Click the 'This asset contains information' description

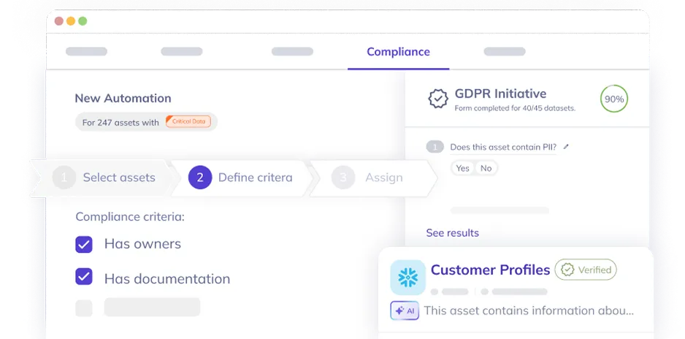click(x=529, y=311)
